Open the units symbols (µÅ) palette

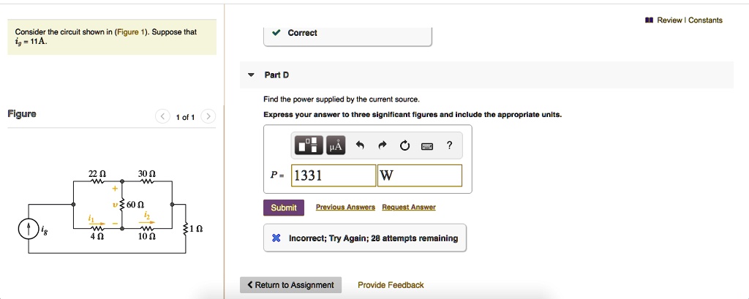pyautogui.click(x=336, y=145)
